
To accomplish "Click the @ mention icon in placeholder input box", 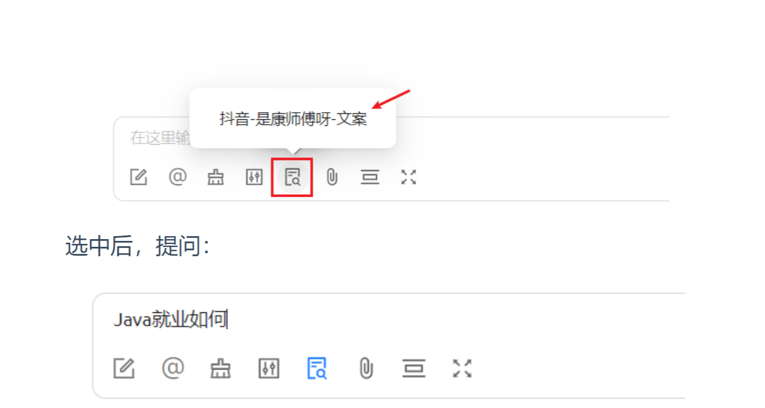I will [177, 177].
